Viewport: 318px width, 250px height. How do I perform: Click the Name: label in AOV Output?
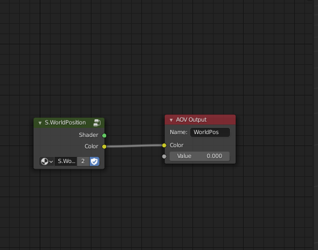pos(178,132)
